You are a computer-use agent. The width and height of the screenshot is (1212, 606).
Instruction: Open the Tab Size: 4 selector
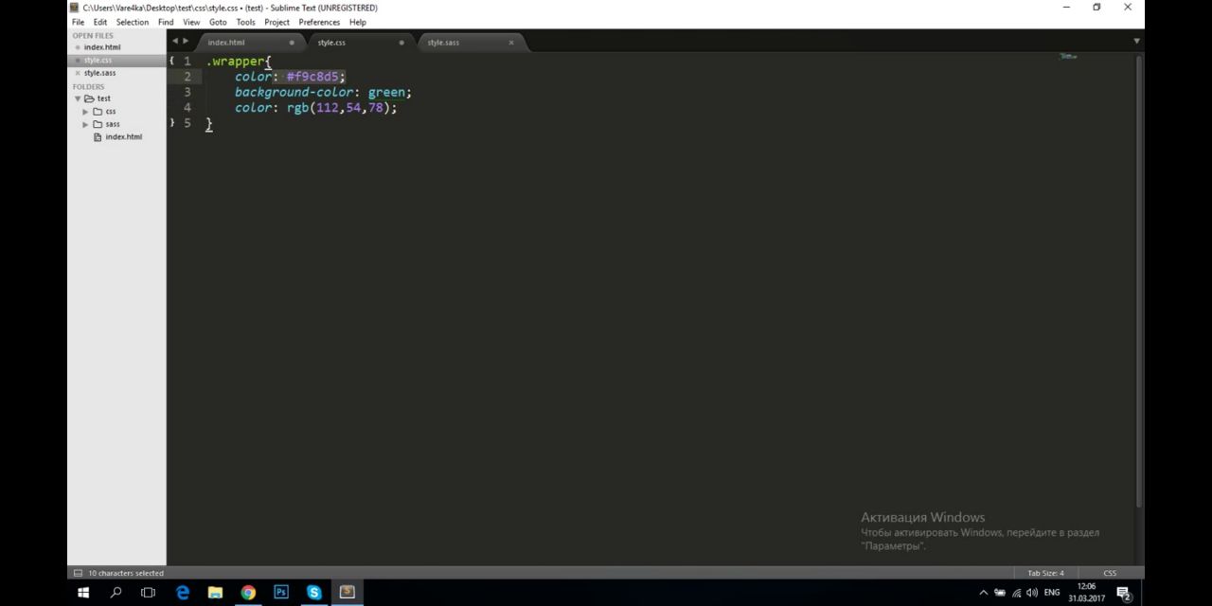click(1045, 573)
